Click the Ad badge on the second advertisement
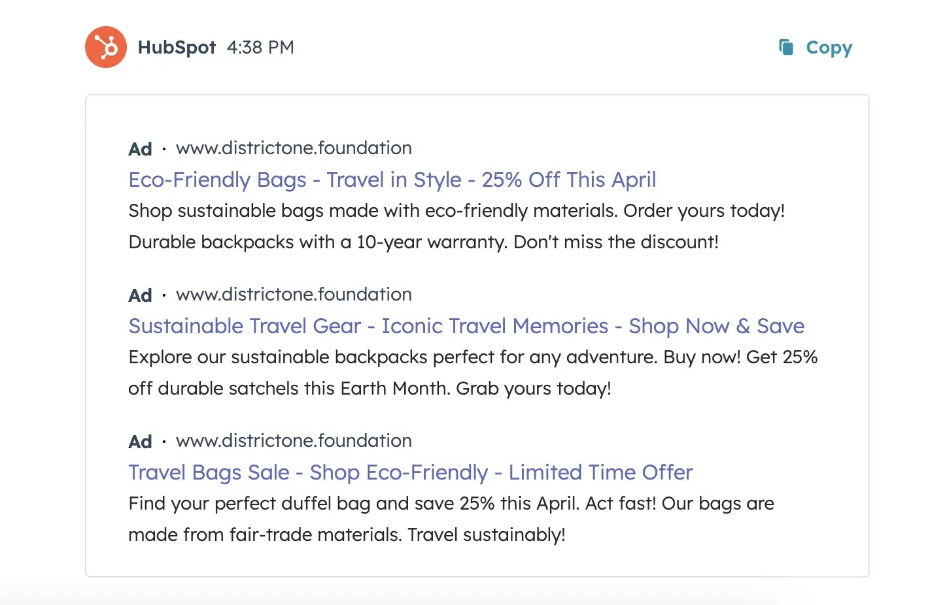The height and width of the screenshot is (605, 947). (139, 295)
